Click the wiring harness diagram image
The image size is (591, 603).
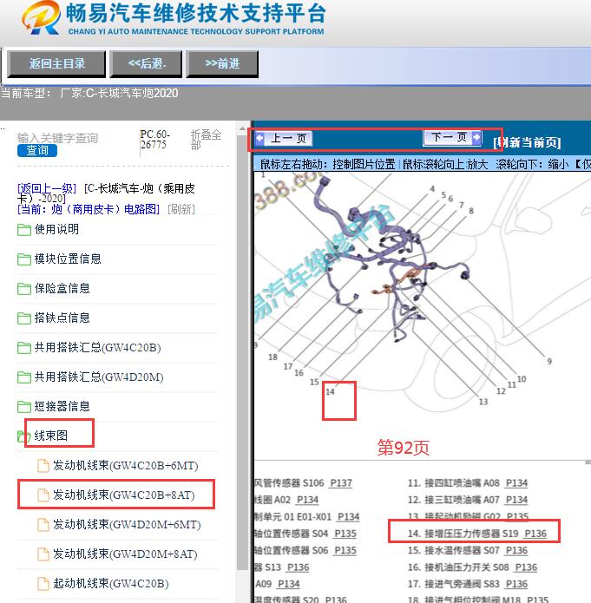422,296
